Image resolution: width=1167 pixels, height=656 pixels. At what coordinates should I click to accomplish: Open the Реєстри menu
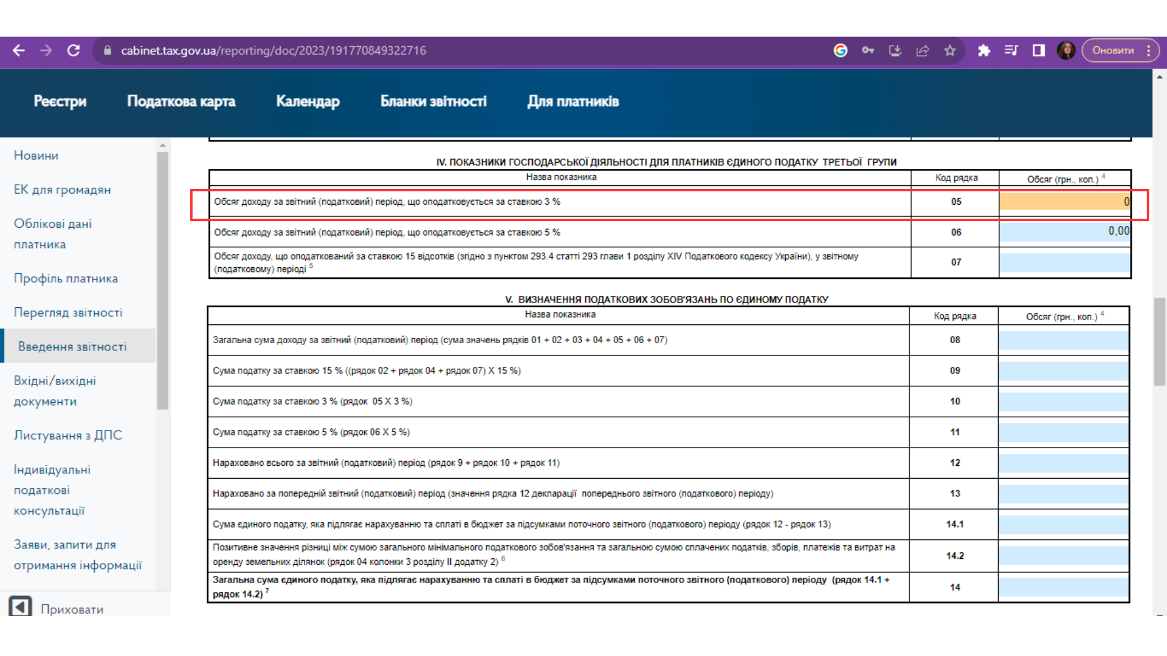point(60,101)
